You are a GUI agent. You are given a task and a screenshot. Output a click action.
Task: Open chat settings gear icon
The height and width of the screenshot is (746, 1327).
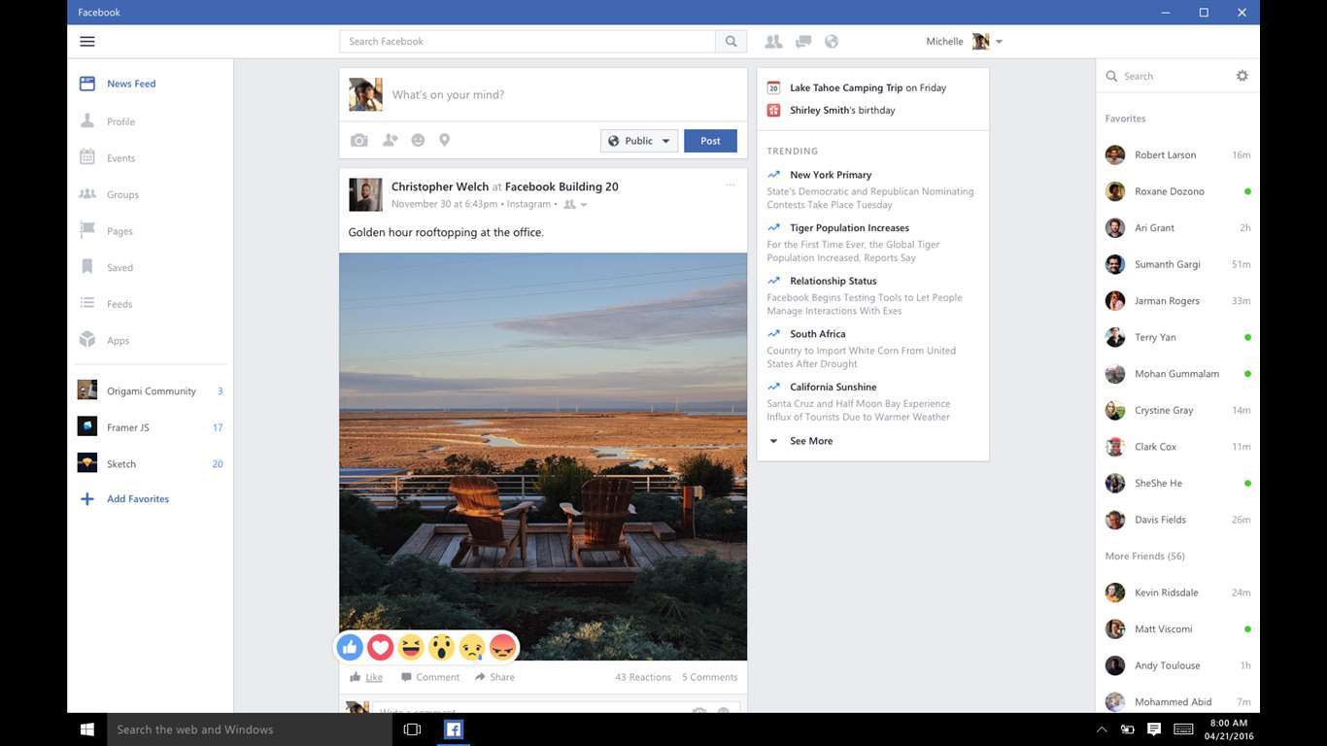coord(1242,76)
